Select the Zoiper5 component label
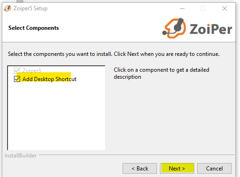Viewport: 240px width, 177px height. point(32,71)
